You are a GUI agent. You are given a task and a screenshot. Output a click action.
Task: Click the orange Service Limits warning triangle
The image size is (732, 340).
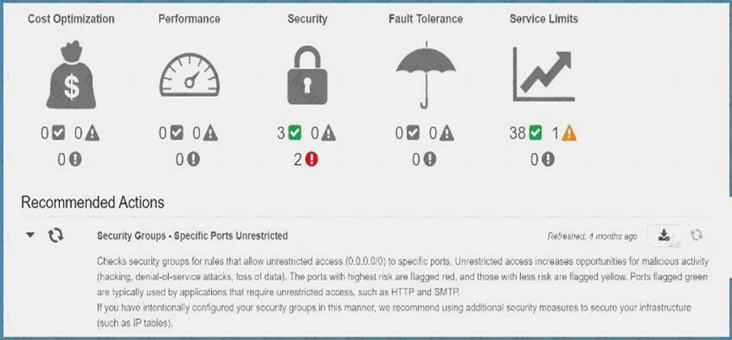(x=569, y=134)
